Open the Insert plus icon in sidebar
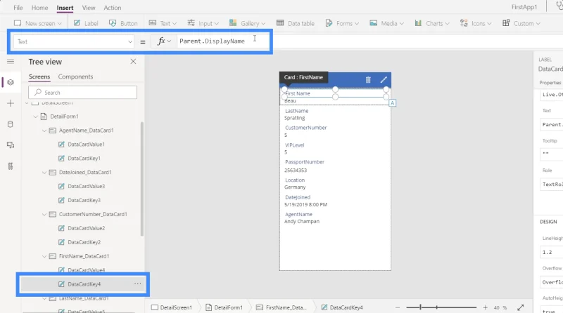Image resolution: width=563 pixels, height=313 pixels. coord(11,103)
